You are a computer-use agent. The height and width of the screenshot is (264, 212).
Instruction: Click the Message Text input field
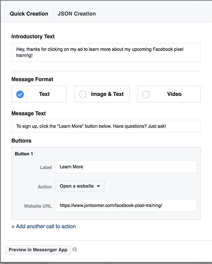(x=106, y=126)
